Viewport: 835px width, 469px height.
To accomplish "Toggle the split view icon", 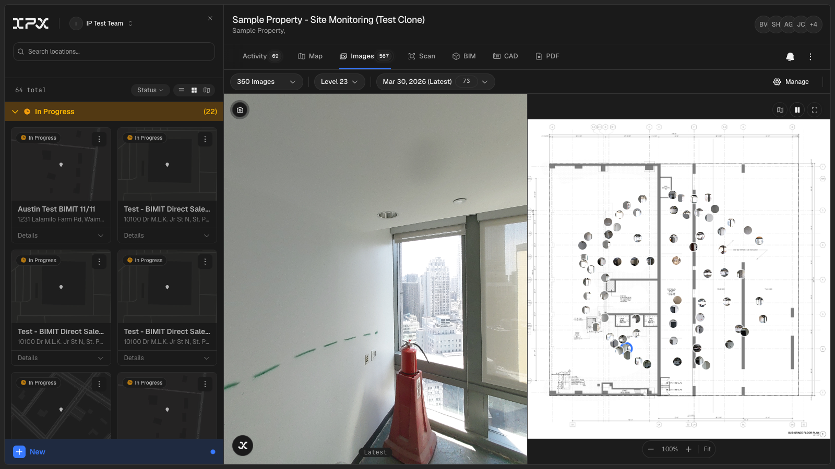I will [x=797, y=110].
